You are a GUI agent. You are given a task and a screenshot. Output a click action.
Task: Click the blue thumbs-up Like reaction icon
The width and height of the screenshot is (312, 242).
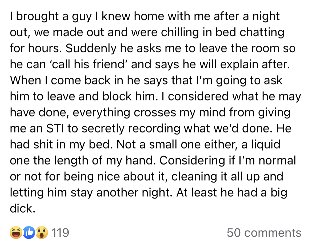click(29, 232)
